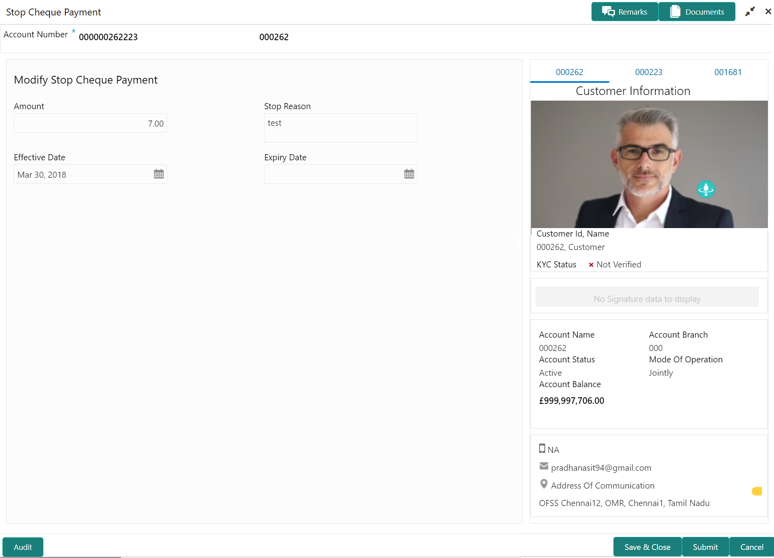This screenshot has width=774, height=558.
Task: Select the account number 000000262223
Action: 108,37
